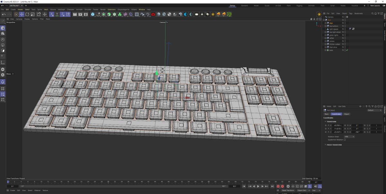Expand the base object

click(x=325, y=50)
